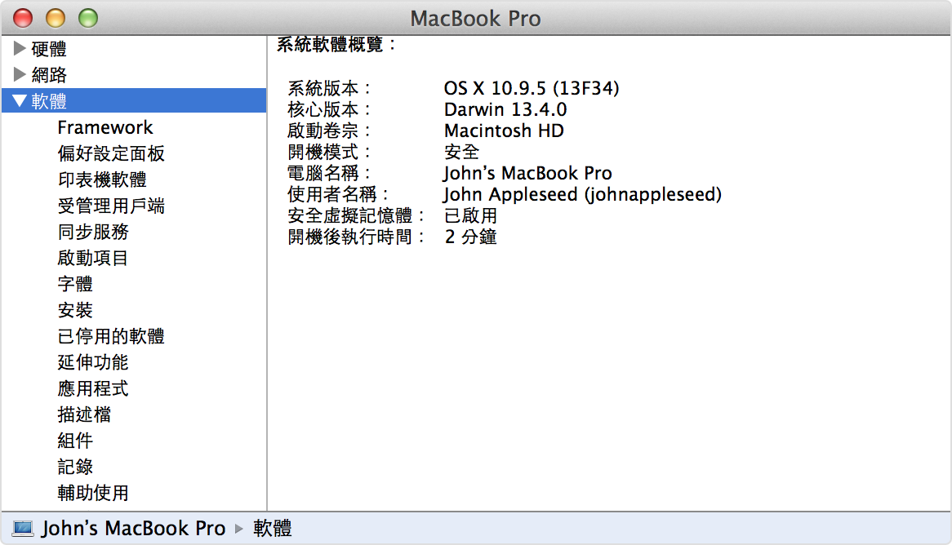The width and height of the screenshot is (952, 545).
Task: Click the 安全 boot mode value
Action: 461,153
